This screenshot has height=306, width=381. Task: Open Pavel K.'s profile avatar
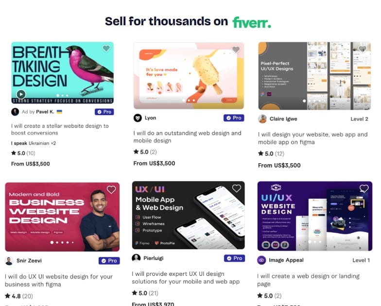(15, 112)
